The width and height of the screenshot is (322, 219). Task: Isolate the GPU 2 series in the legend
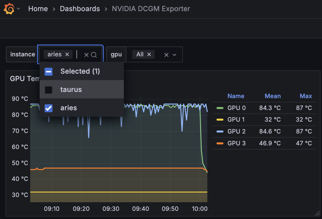point(236,131)
